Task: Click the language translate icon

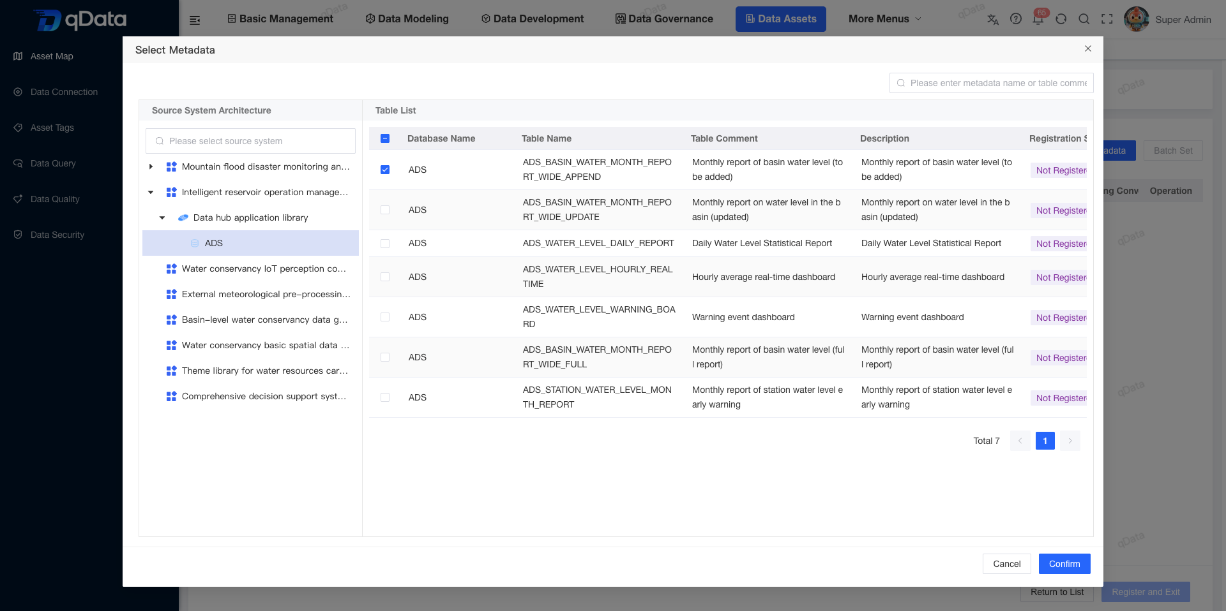Action: (x=993, y=19)
